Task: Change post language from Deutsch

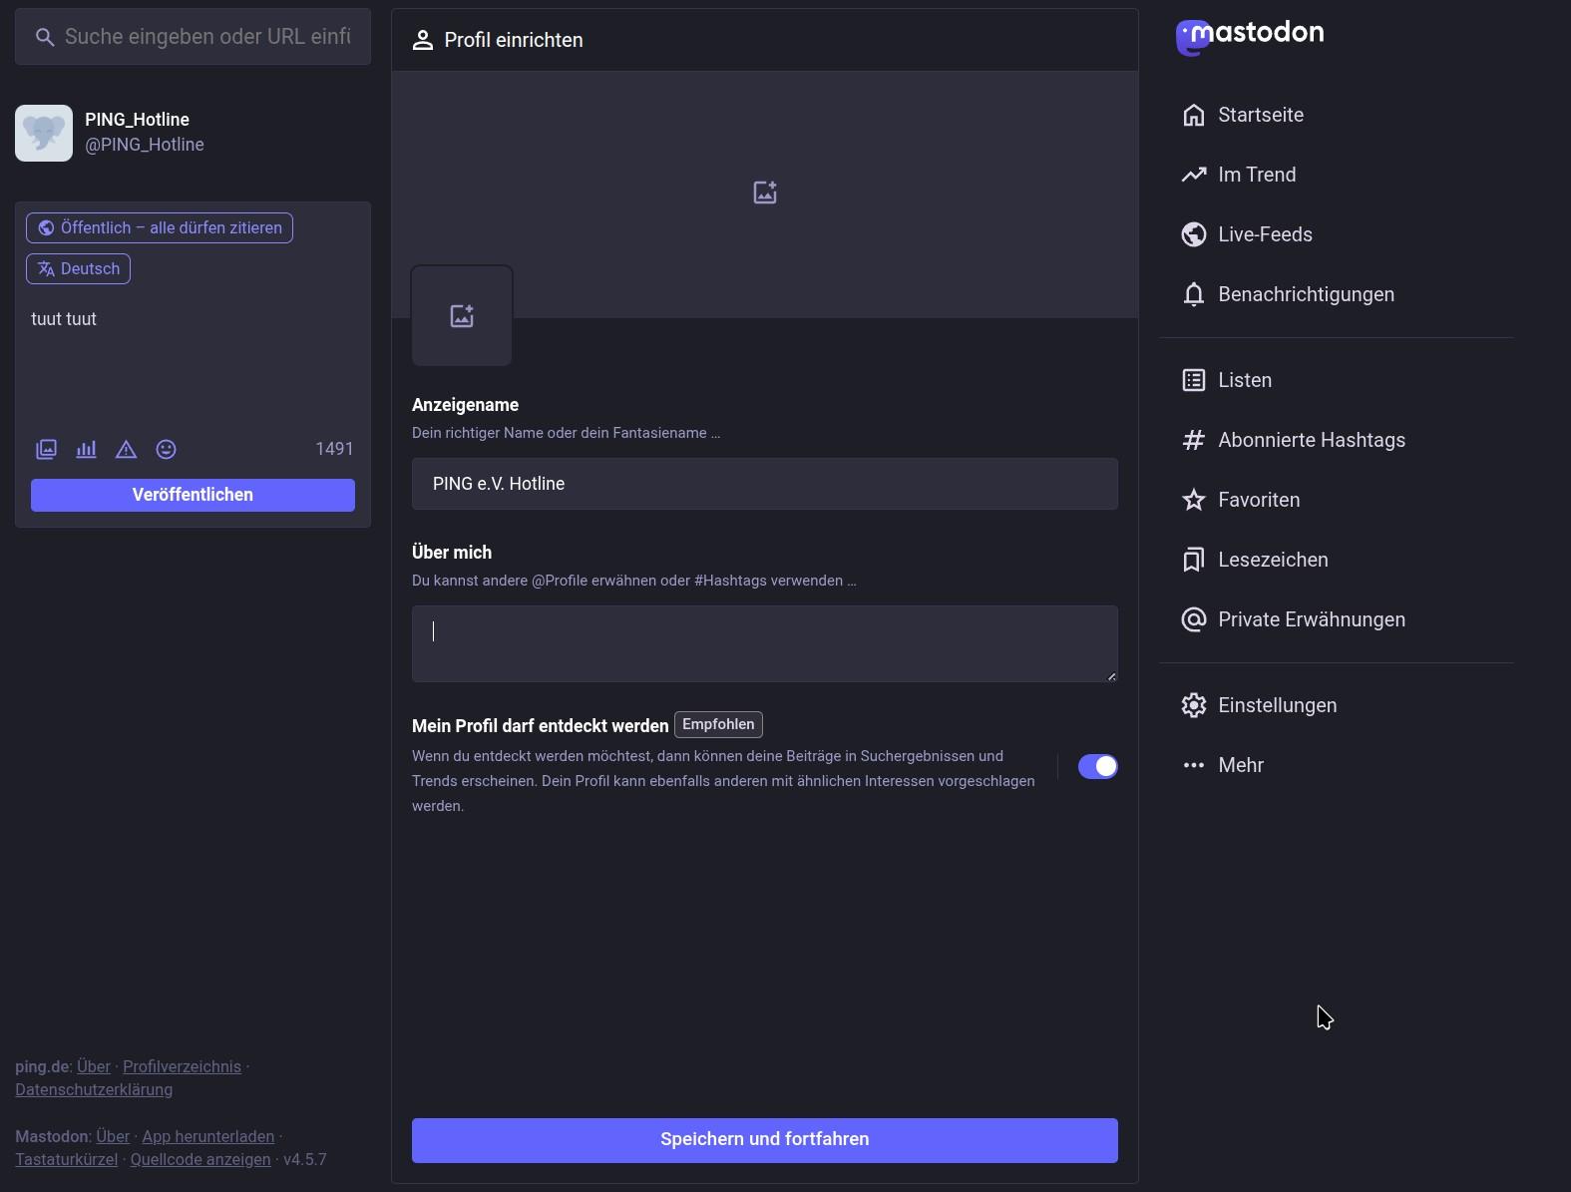Action: tap(79, 268)
